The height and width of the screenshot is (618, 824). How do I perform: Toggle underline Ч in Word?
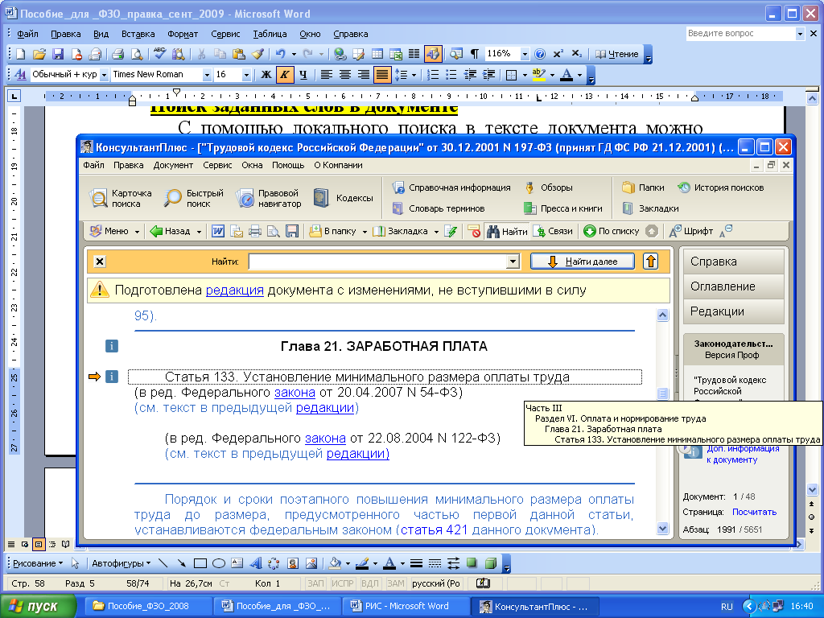[x=303, y=75]
